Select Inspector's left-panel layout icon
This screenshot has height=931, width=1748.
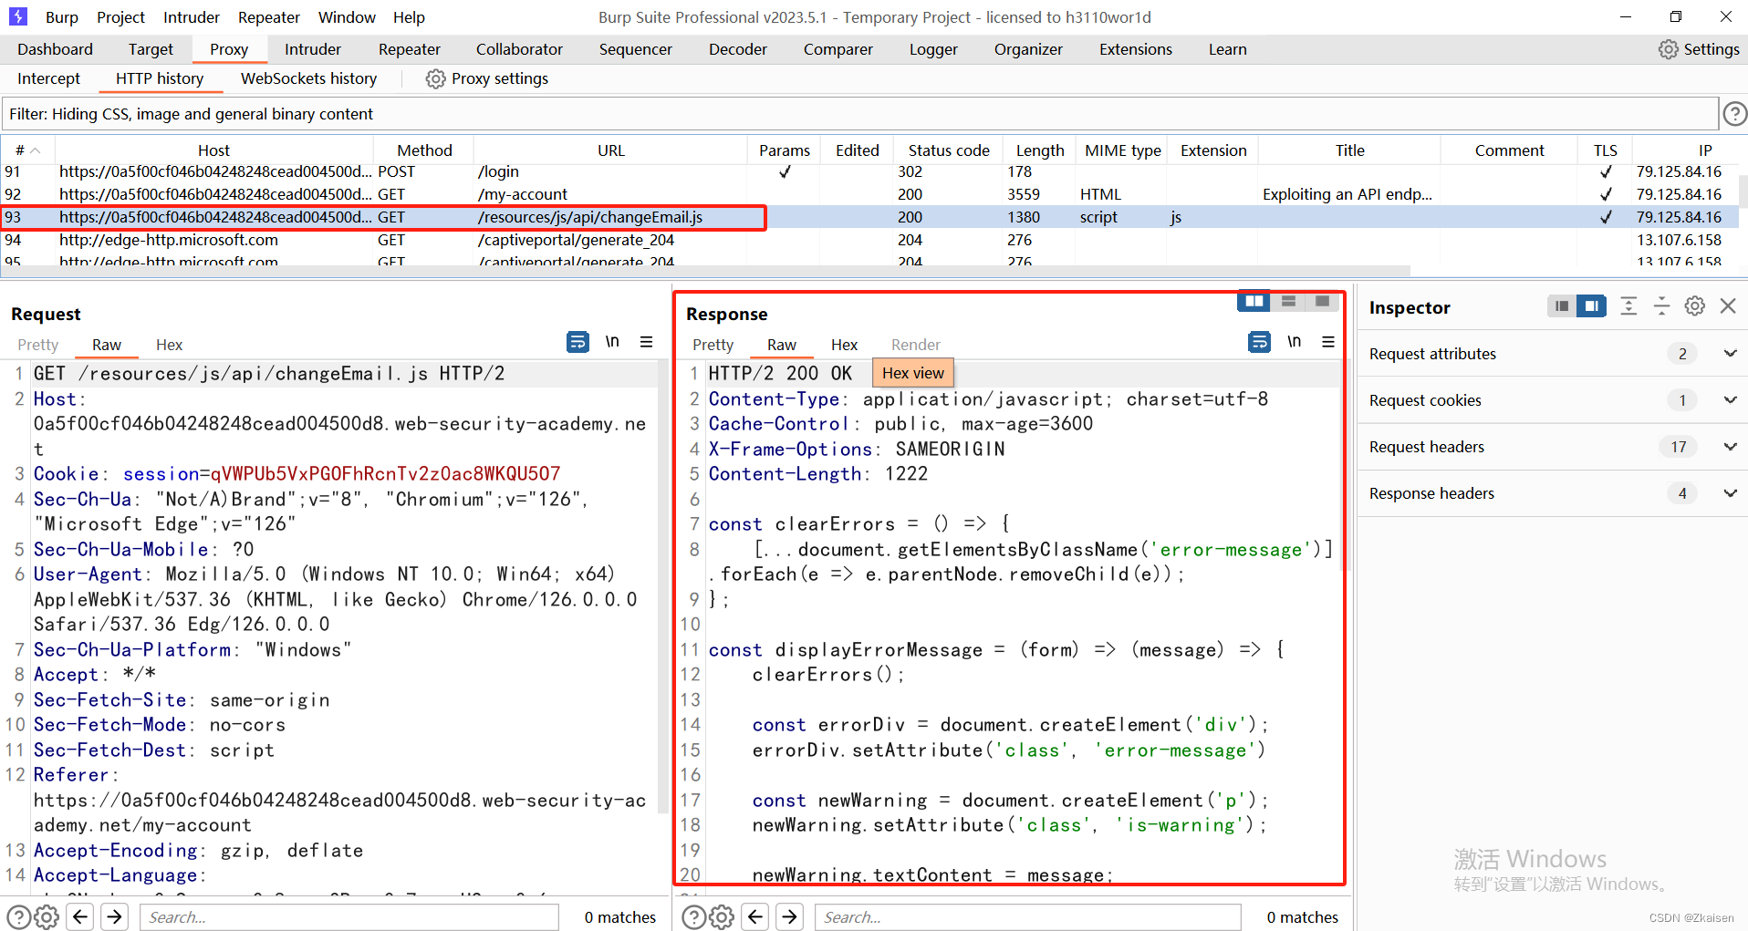[x=1560, y=306]
